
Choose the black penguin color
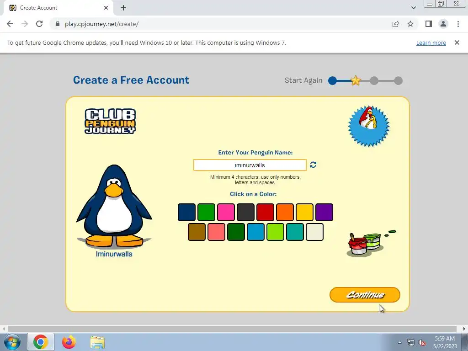245,212
